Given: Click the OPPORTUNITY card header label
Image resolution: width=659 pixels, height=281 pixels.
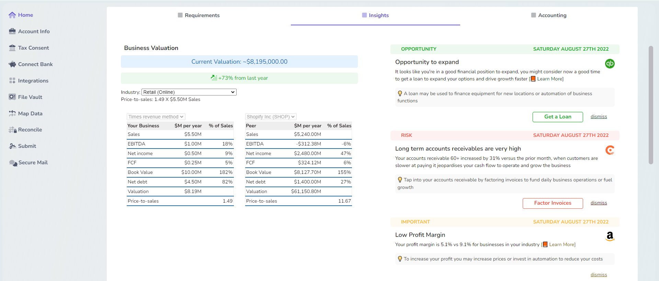Looking at the screenshot, I should tap(419, 49).
